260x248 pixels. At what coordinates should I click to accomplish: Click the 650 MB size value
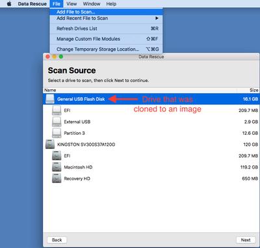[250, 178]
